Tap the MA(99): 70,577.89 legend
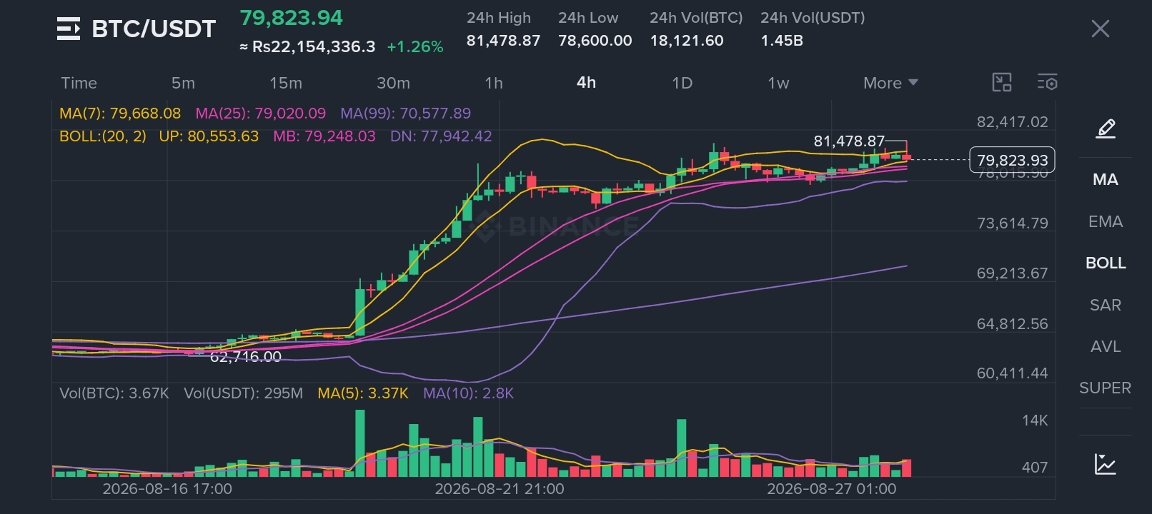This screenshot has height=514, width=1152. pyautogui.click(x=405, y=114)
